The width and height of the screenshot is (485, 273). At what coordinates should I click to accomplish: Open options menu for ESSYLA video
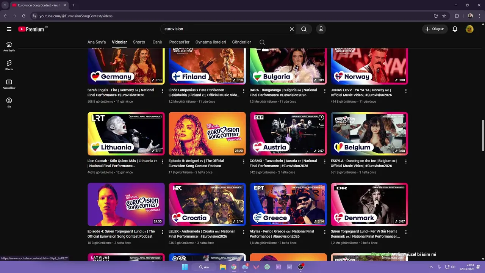tap(406, 162)
